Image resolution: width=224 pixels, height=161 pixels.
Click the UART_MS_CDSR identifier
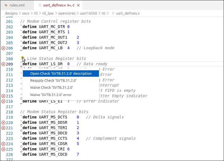click(53, 144)
